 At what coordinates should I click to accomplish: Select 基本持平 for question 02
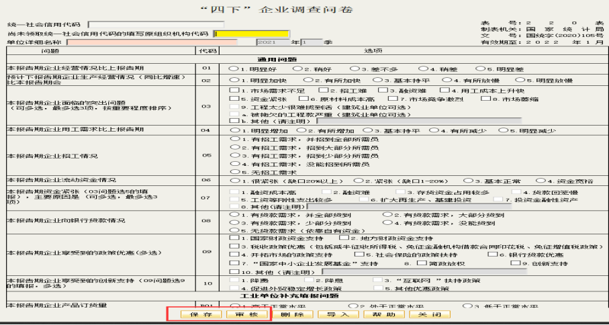pos(377,80)
